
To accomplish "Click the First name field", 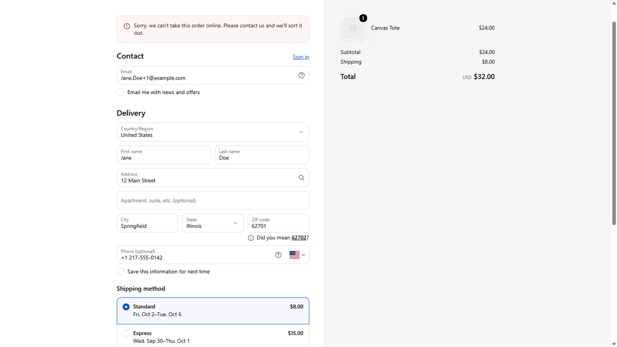I will point(164,155).
